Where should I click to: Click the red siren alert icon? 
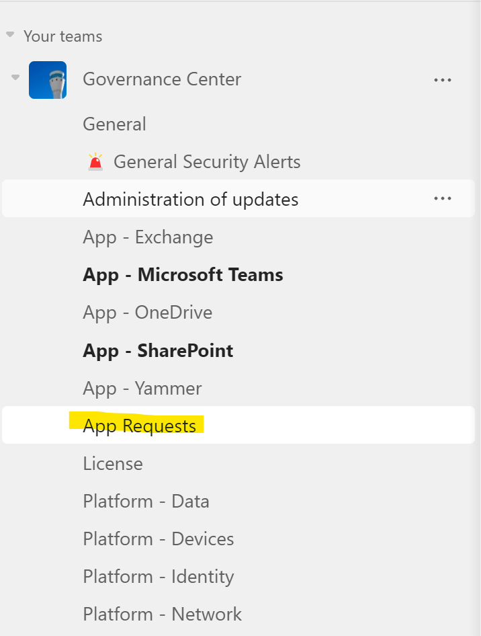(96, 162)
